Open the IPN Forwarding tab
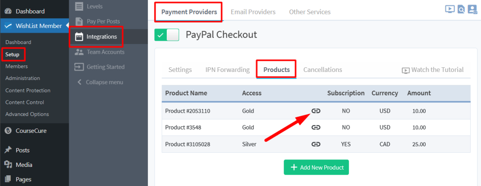 228,70
